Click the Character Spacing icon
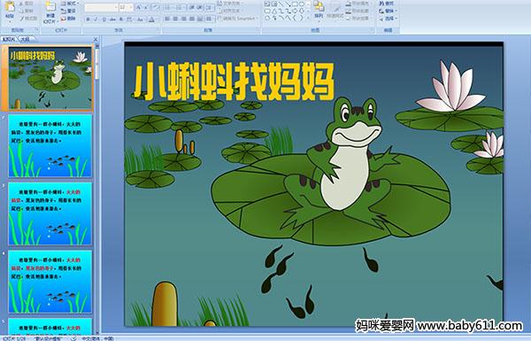Screen dimensions: 531x341 coord(129,19)
